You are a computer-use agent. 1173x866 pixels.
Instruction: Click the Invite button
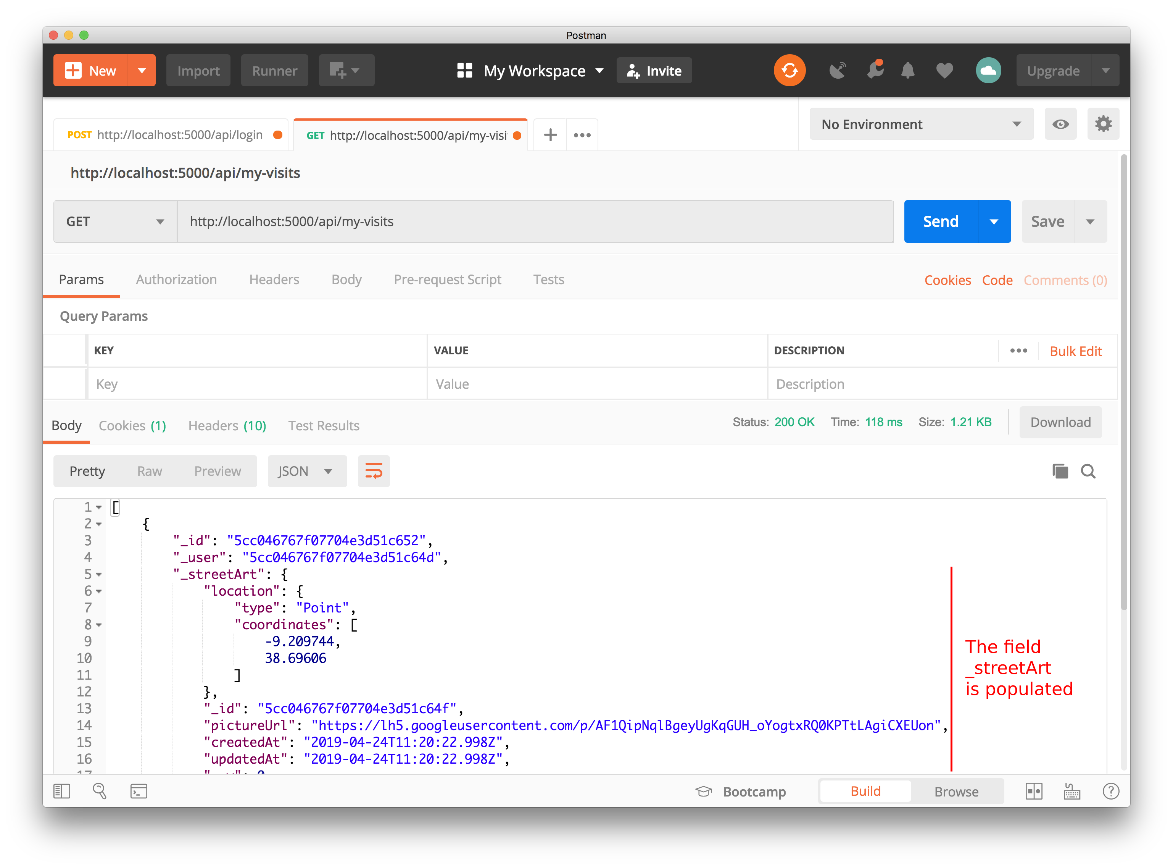click(x=654, y=70)
